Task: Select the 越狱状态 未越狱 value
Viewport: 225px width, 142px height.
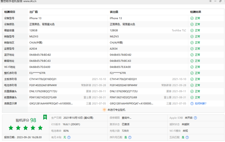Action: coord(185,124)
